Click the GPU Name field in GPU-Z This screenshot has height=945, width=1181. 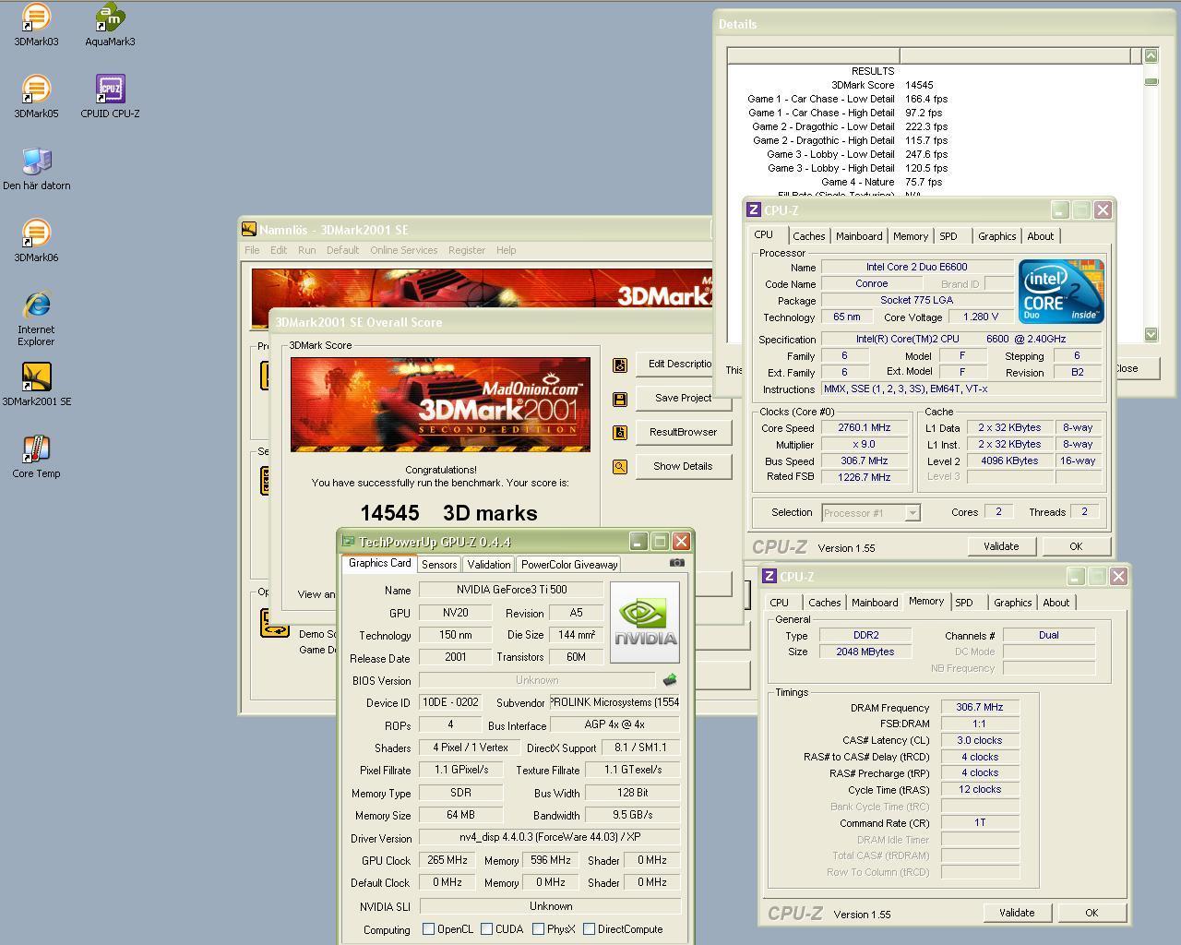[x=511, y=590]
